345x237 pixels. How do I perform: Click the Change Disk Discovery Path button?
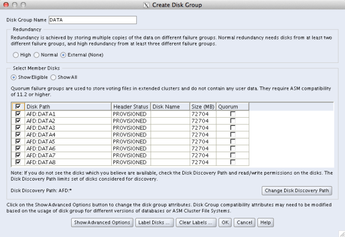click(x=297, y=190)
